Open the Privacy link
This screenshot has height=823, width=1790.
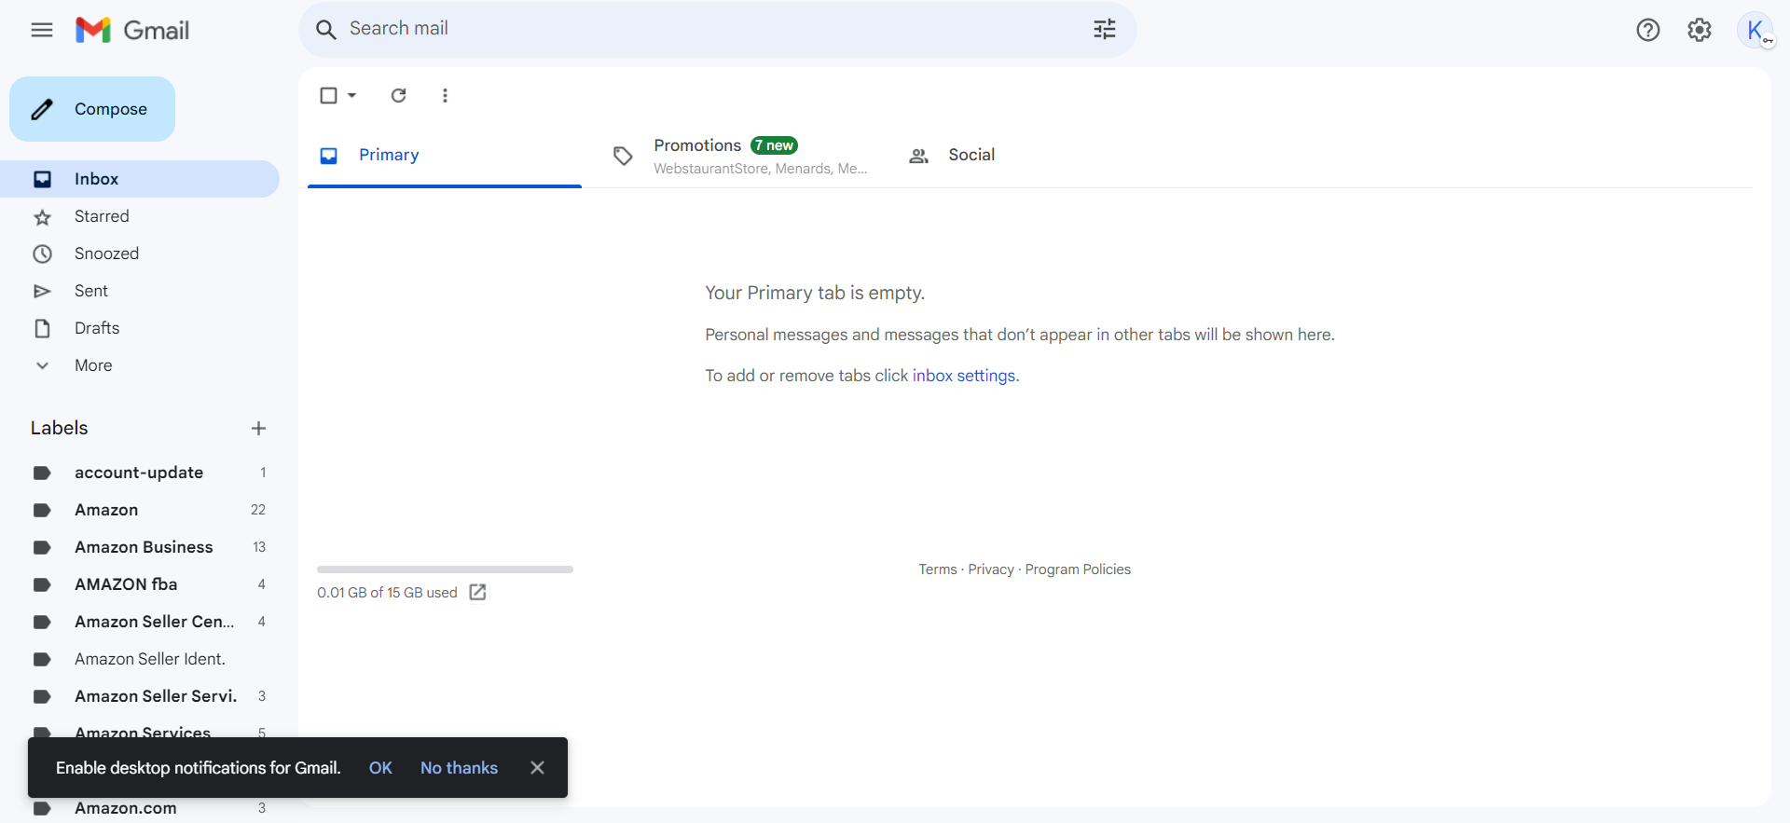coord(991,569)
